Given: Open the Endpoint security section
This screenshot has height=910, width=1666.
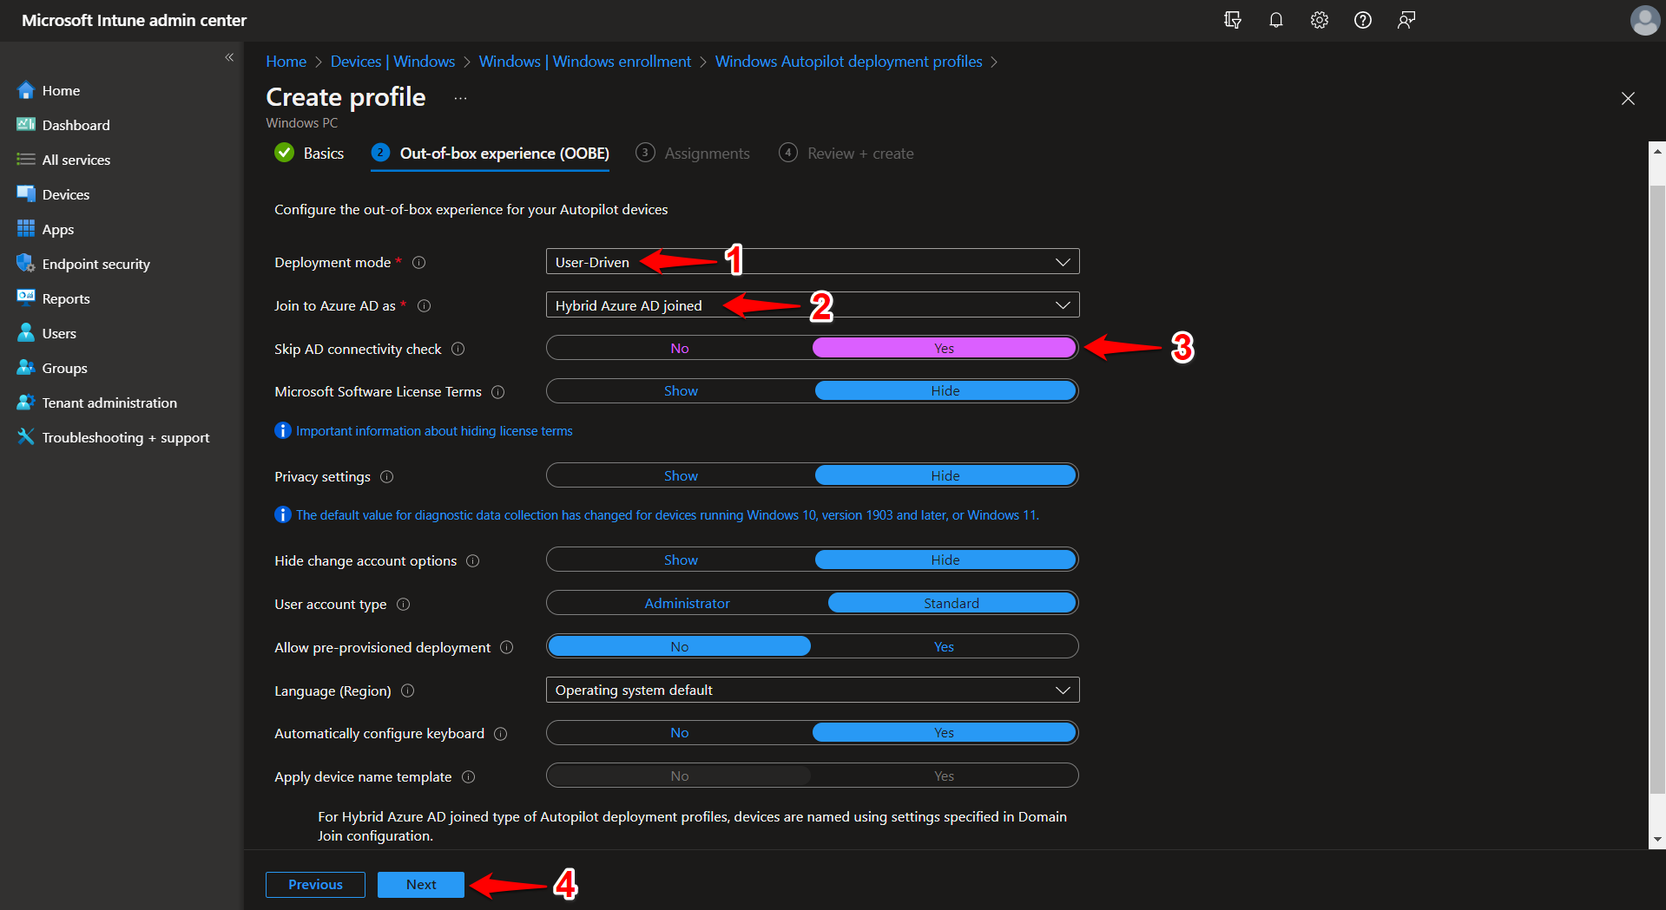Looking at the screenshot, I should coord(95,264).
